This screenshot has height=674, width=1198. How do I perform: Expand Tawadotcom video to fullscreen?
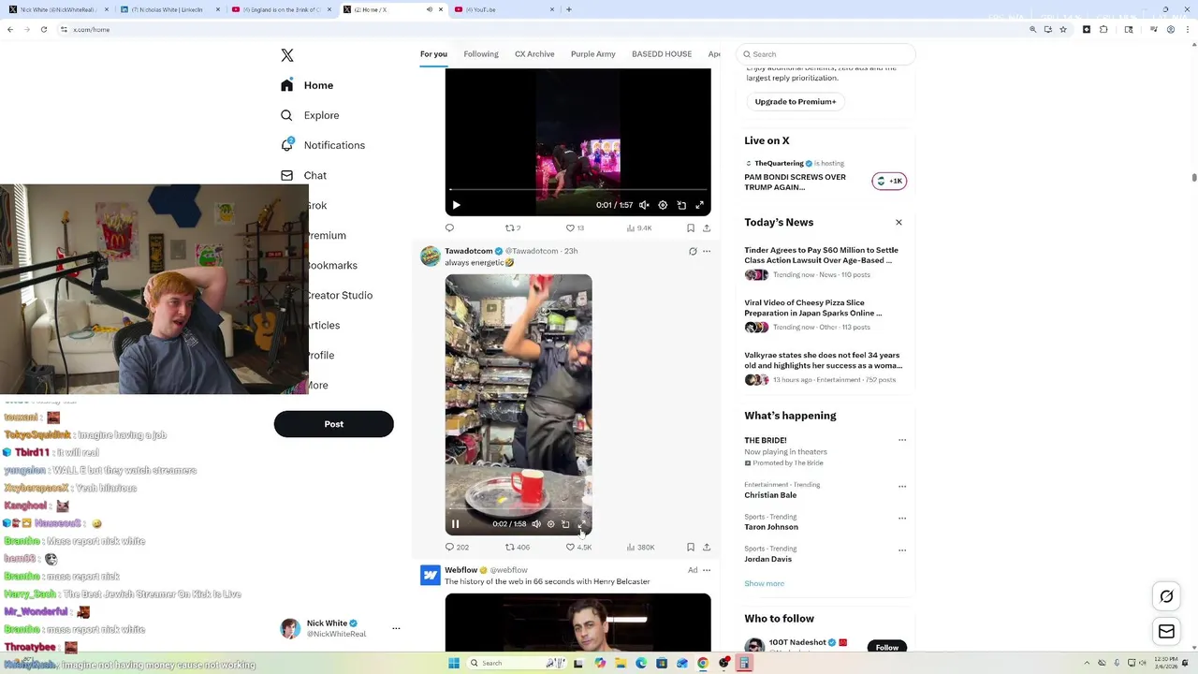[x=580, y=524]
